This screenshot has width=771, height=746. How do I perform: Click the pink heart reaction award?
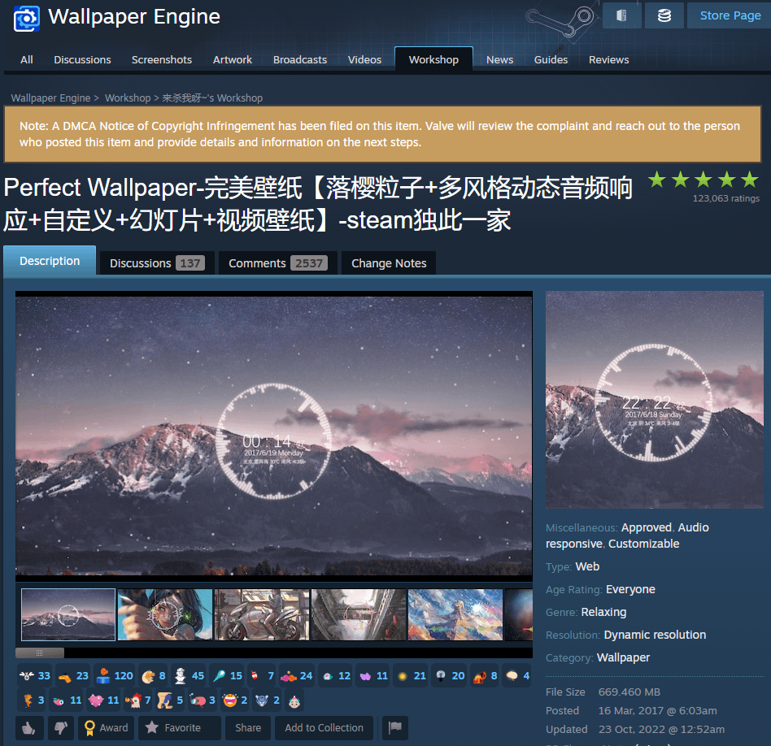coord(104,700)
